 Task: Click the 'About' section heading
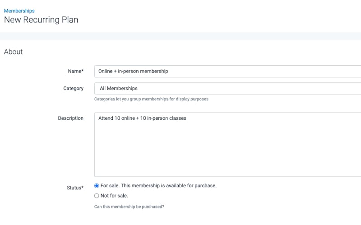pyautogui.click(x=14, y=52)
